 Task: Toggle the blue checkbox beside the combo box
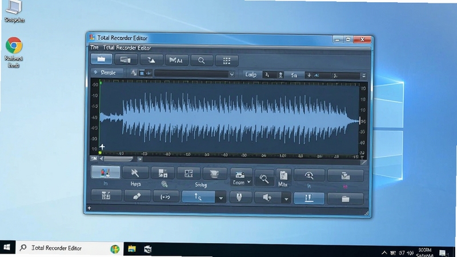pyautogui.click(x=142, y=73)
